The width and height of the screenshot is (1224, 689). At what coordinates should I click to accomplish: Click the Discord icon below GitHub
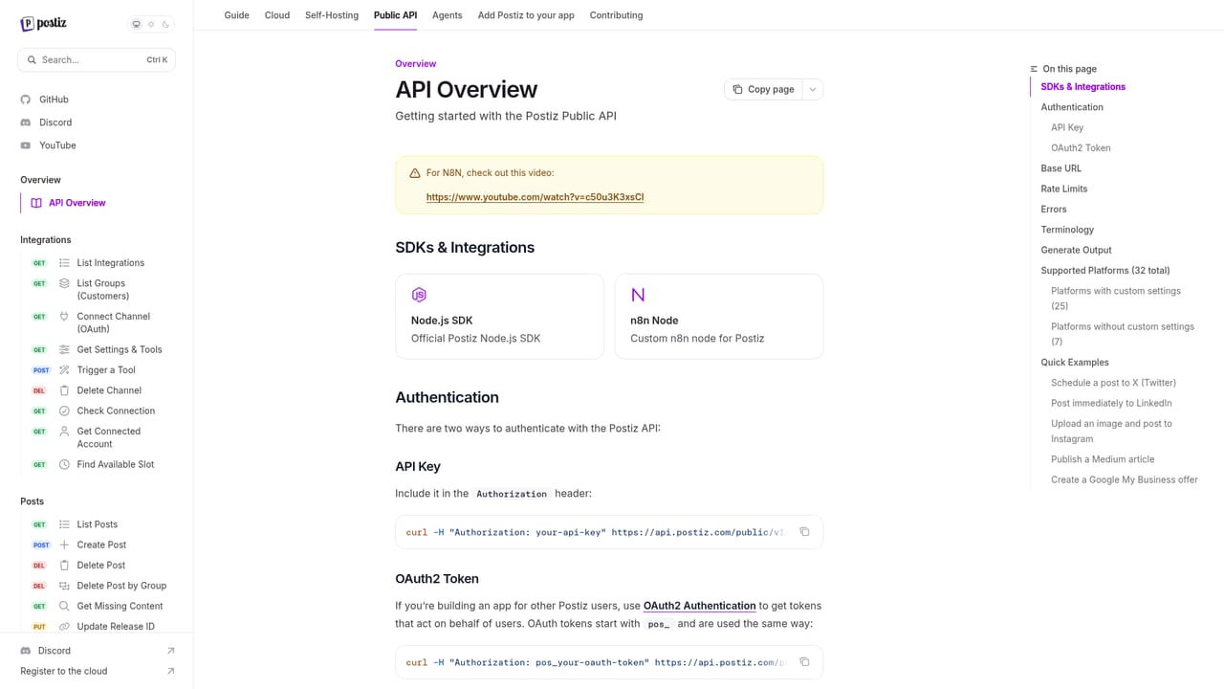click(x=26, y=122)
